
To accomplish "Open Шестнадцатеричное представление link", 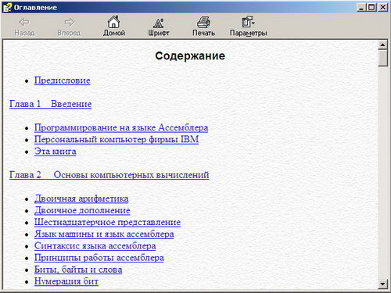I will pos(107,222).
